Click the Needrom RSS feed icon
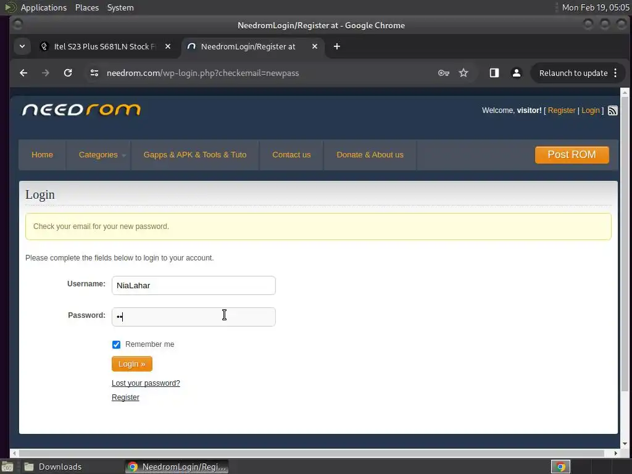Screen dimensions: 632x474 point(613,110)
